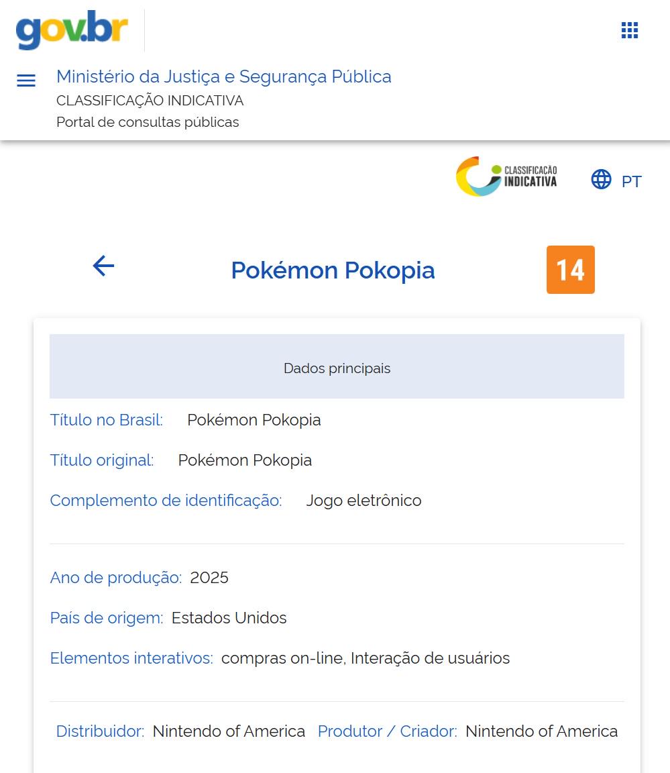
Task: Click the Complemento de identificação label
Action: (166, 501)
